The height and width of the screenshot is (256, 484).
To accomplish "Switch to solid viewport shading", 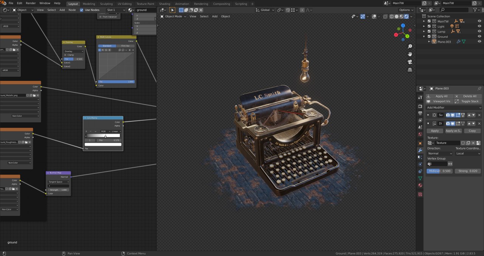I will point(396,17).
